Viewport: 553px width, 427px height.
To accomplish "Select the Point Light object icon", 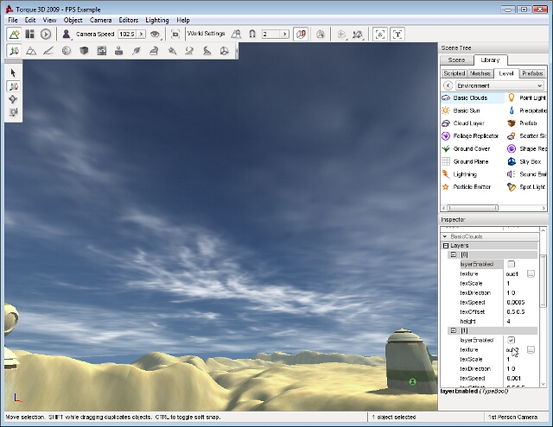I will pyautogui.click(x=512, y=98).
